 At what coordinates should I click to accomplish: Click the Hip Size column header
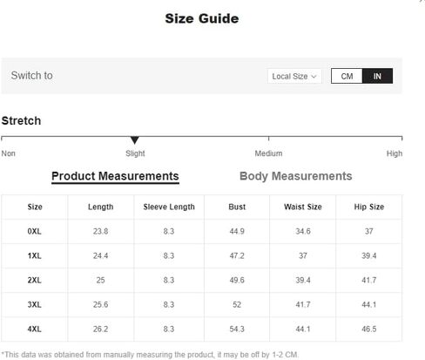tap(369, 207)
